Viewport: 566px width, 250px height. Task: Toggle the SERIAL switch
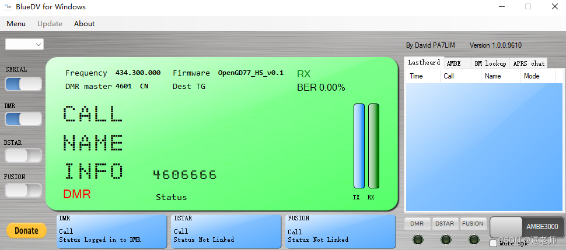(23, 84)
